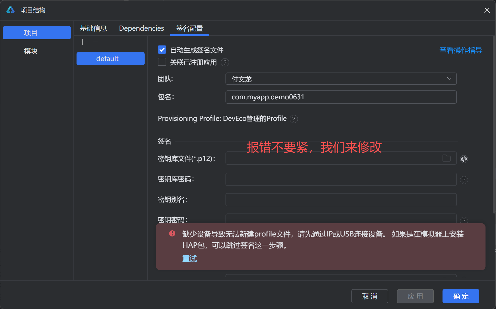Screen dimensions: 496x309
Task: Open help for 关联已注册应用 option
Action: pos(225,62)
